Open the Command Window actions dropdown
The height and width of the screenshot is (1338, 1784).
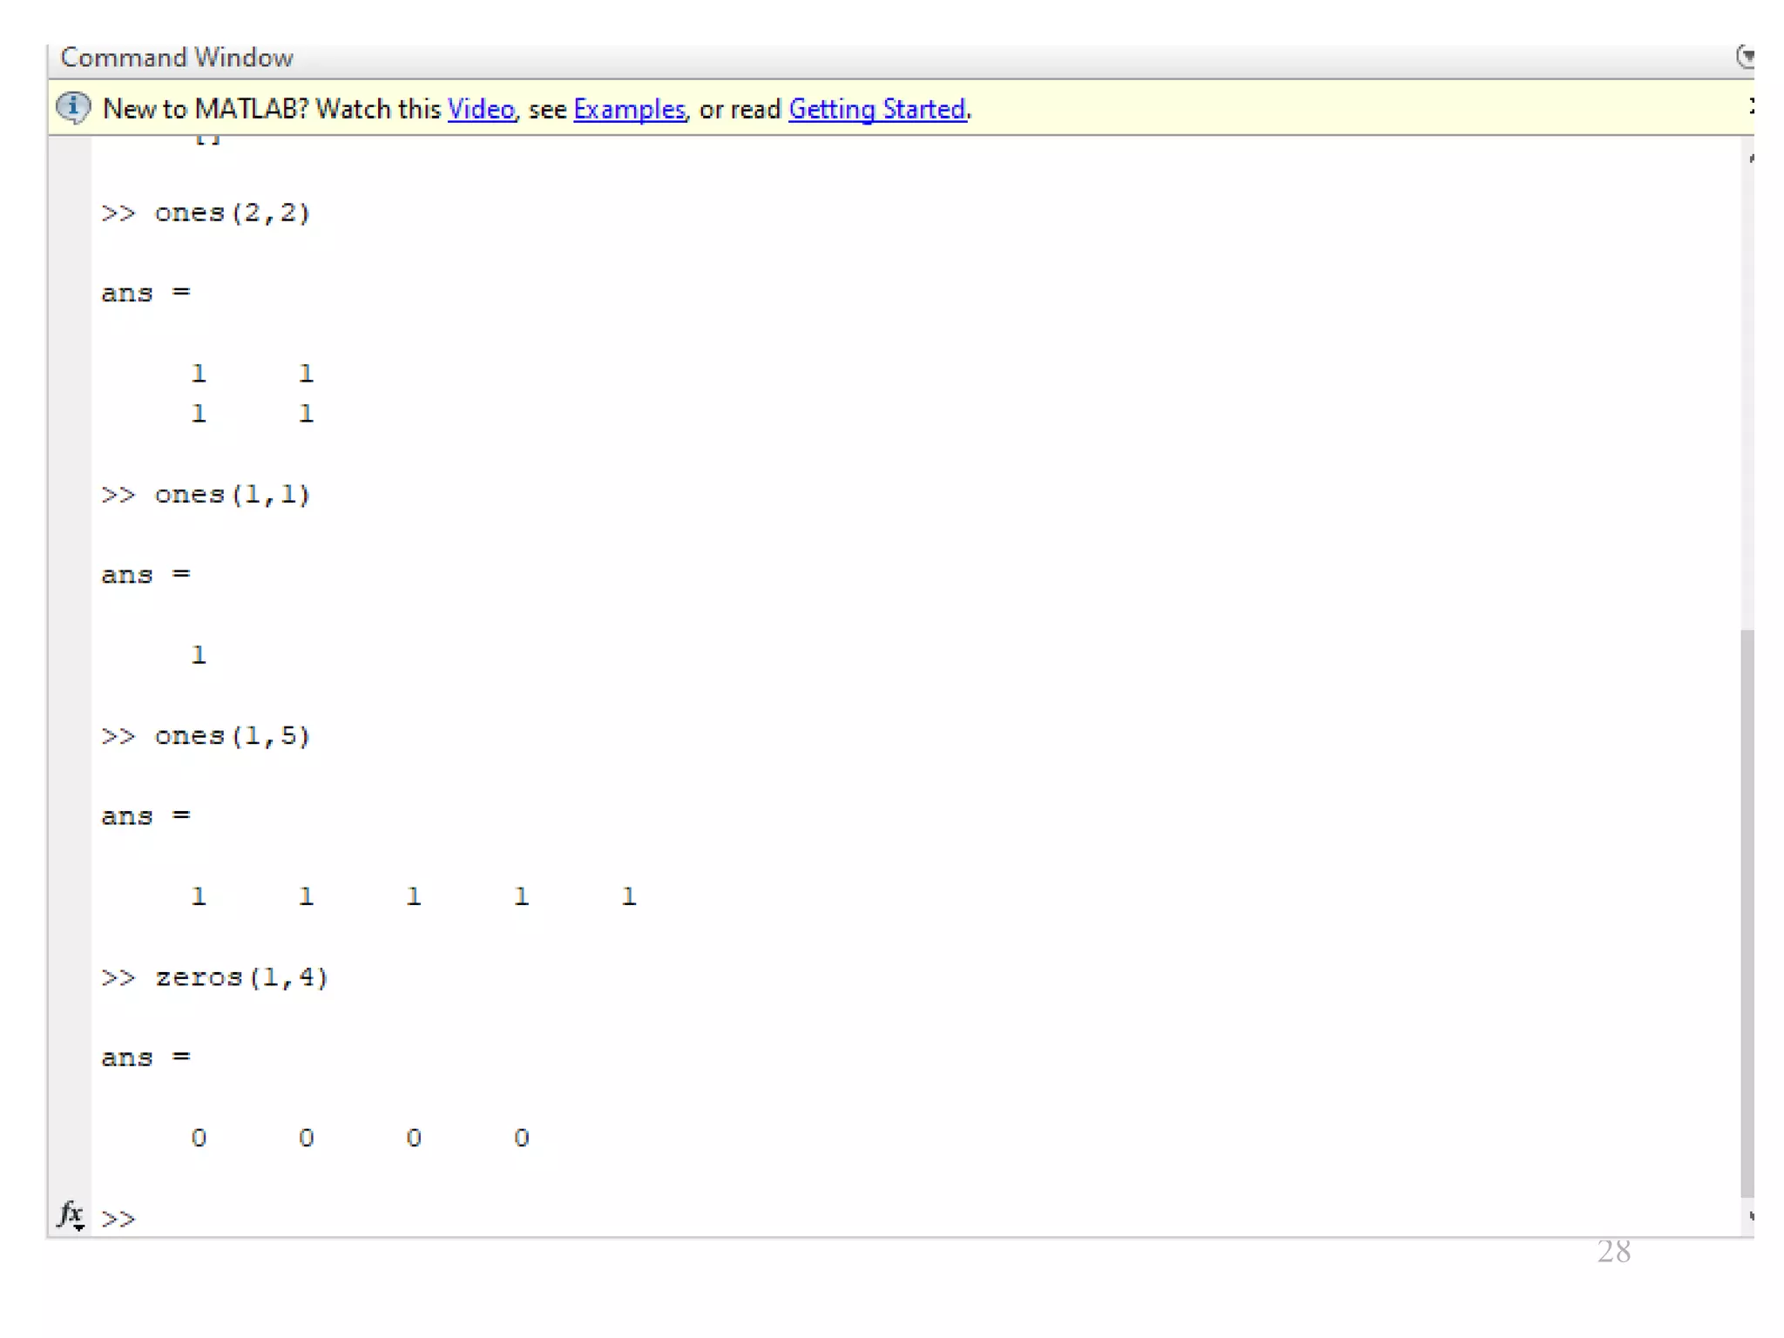[1745, 57]
